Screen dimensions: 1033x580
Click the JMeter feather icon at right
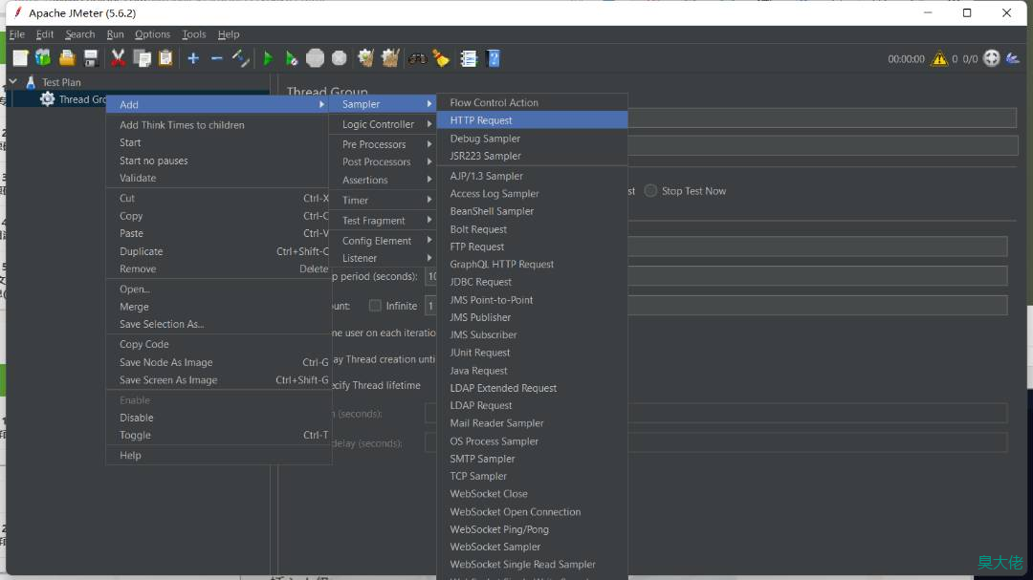coord(1013,58)
